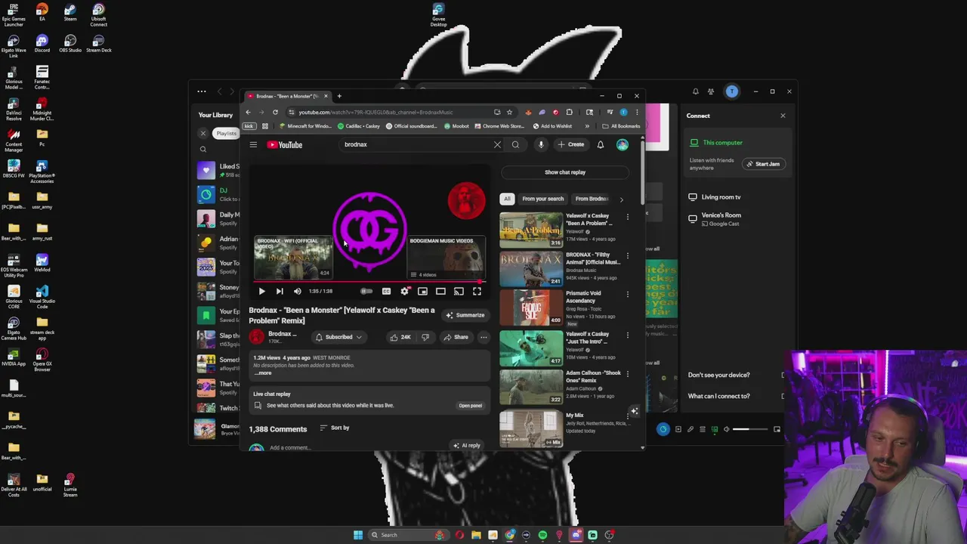Viewport: 967px width, 544px height.
Task: Run YouTube search with magnifier button
Action: (515, 144)
